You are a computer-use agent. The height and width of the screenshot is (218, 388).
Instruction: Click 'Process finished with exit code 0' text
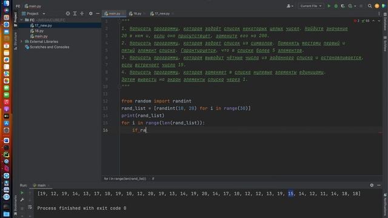[82, 208]
